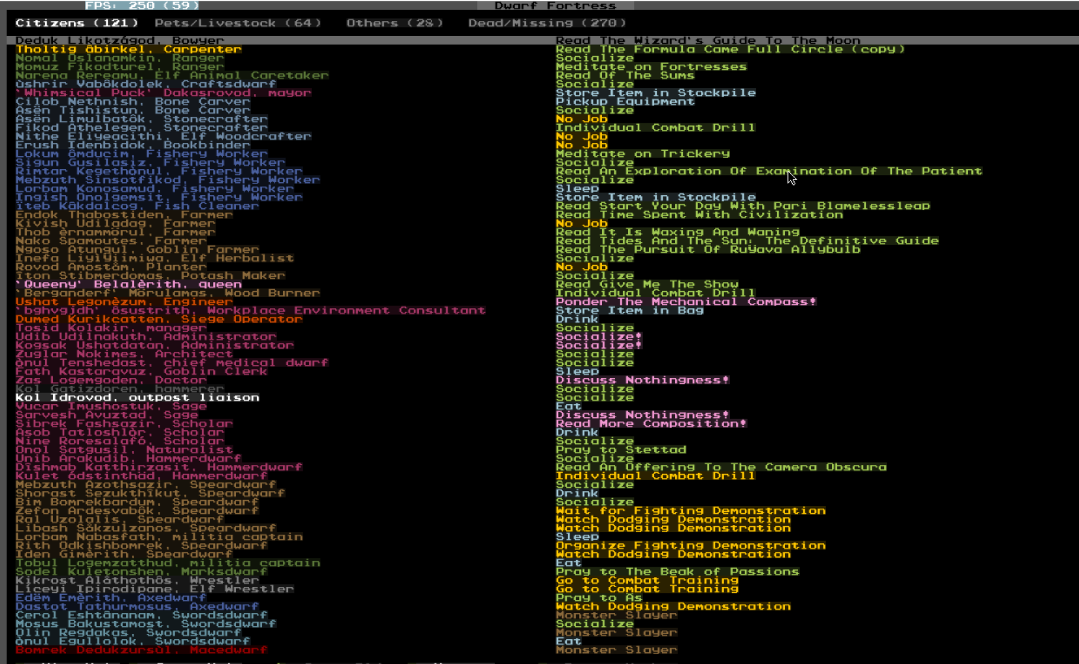1079x664 pixels.
Task: Select the Workplace Environment Consultant citizen
Action: click(250, 310)
